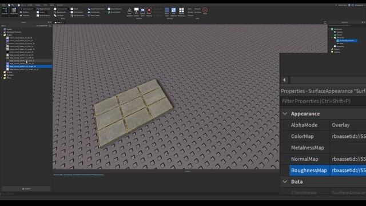Select image asset with black thumbnail
Viewport: 366px width, 206px height.
pos(20,52)
